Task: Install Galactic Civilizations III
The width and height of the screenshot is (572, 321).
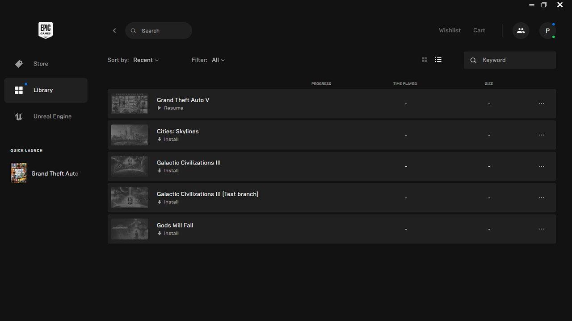Action: (x=168, y=170)
